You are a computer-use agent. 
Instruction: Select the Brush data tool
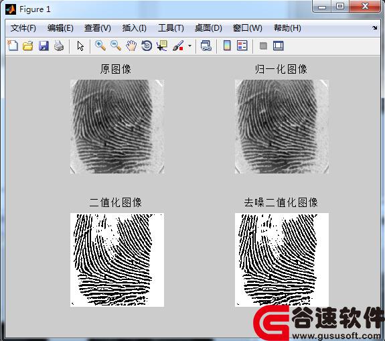click(178, 46)
